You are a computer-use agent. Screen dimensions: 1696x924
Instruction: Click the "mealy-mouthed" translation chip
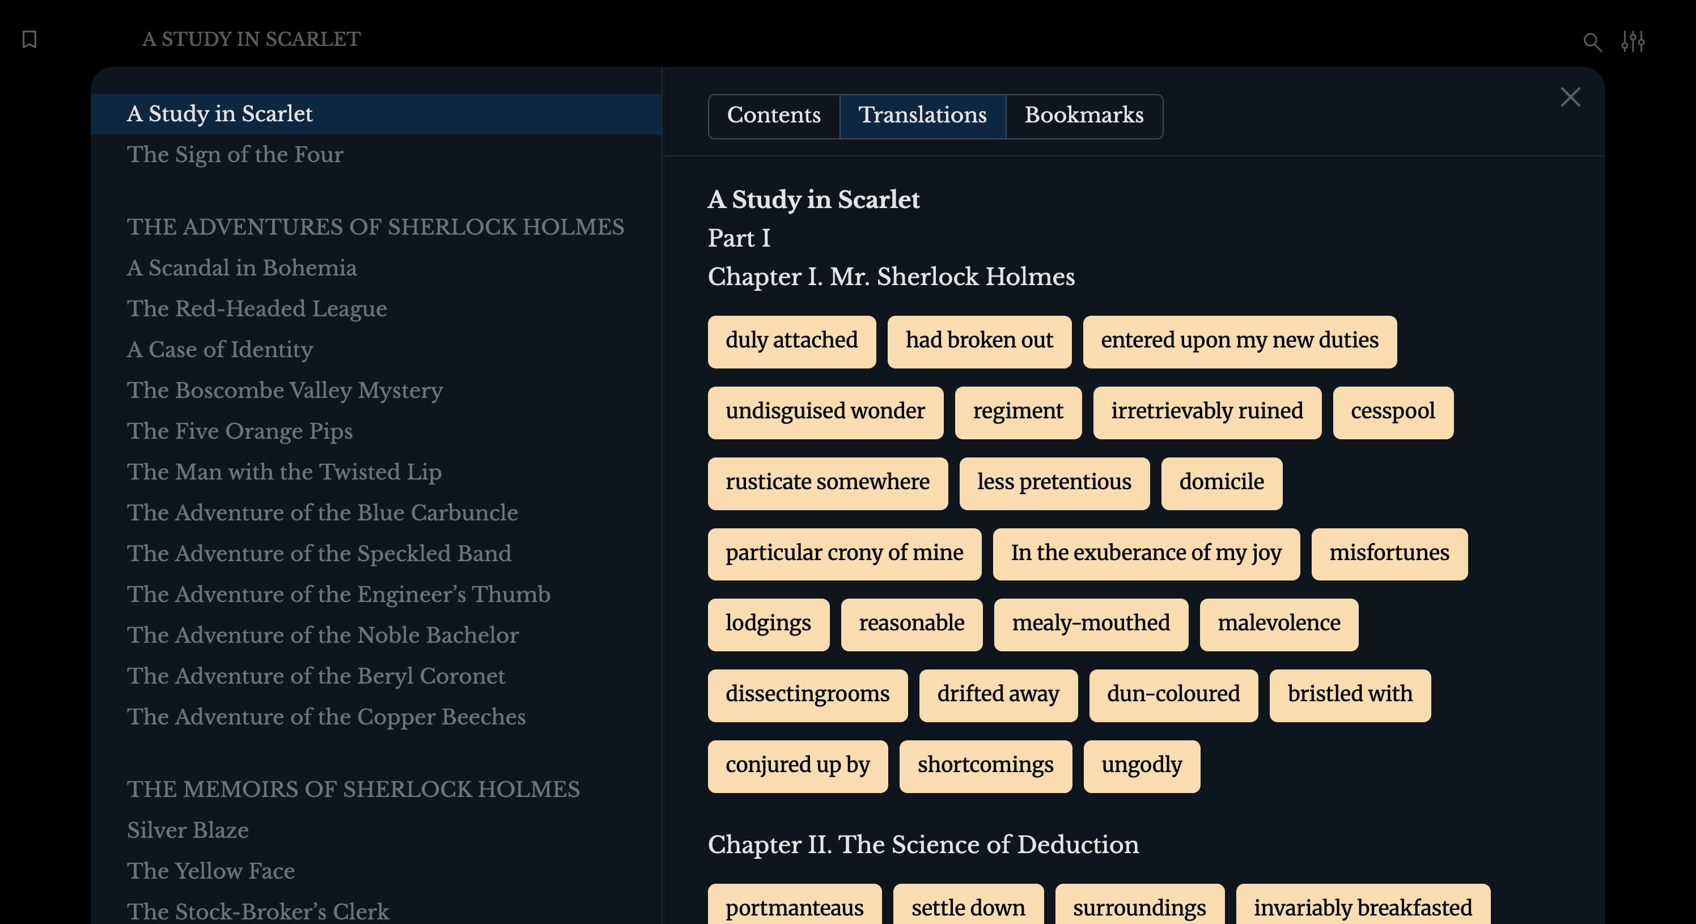click(1090, 624)
